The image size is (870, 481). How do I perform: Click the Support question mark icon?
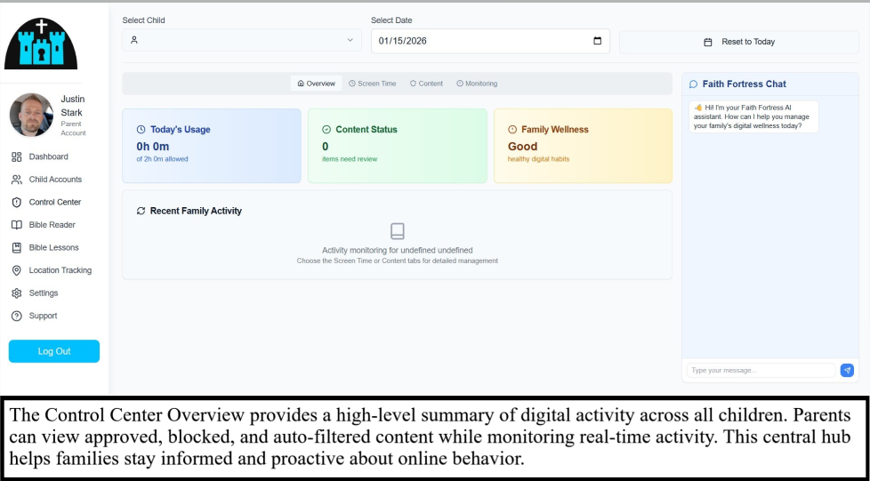(17, 316)
